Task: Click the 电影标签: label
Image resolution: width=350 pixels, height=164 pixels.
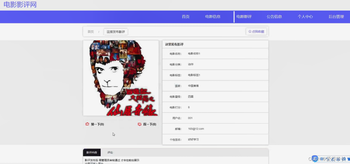Action: click(175, 75)
